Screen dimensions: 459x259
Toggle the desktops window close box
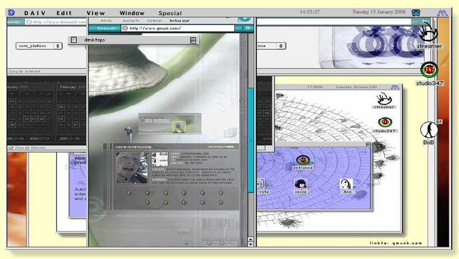pos(74,40)
